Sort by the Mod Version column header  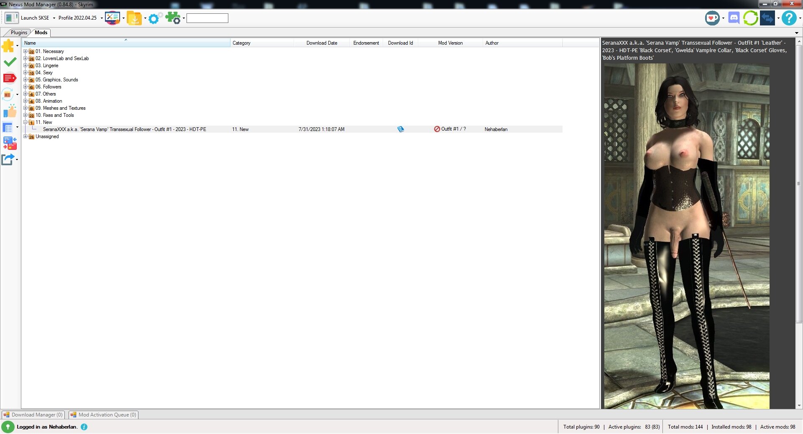point(450,43)
